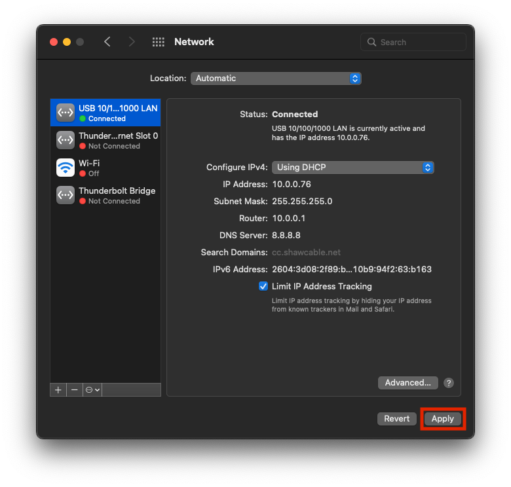Open the Location dropdown set to Automatic
This screenshot has height=487, width=511.
point(276,78)
